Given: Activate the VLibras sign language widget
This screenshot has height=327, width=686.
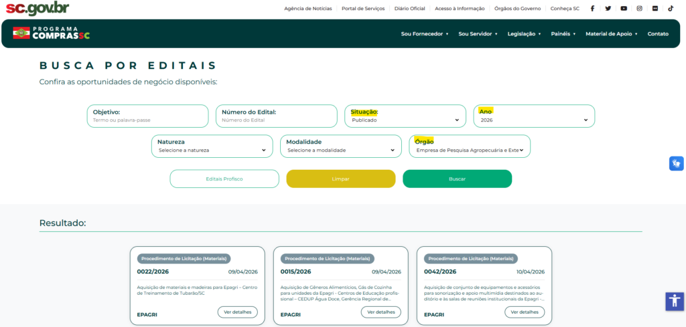Looking at the screenshot, I should pyautogui.click(x=676, y=163).
